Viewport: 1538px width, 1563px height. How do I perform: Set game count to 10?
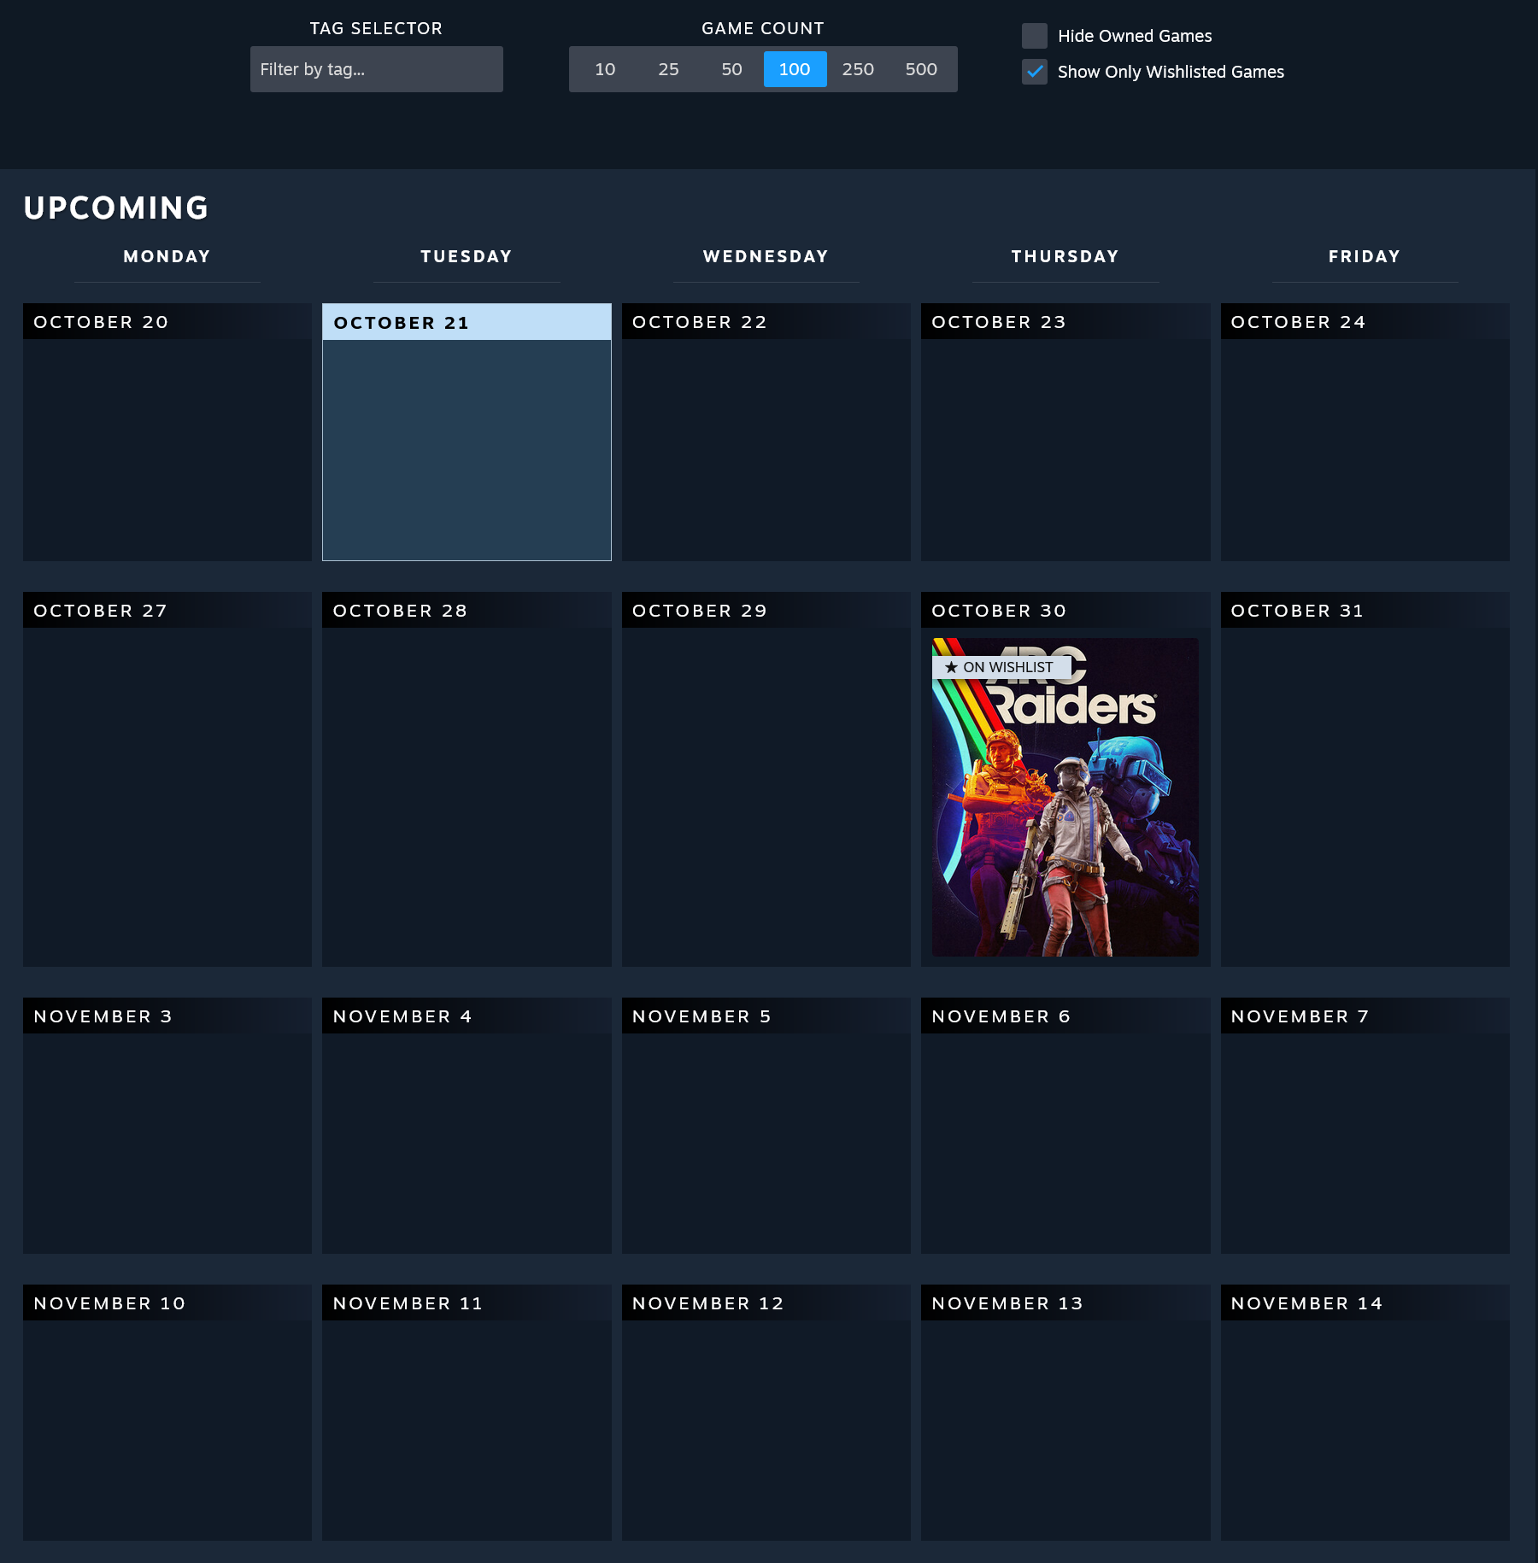coord(605,69)
